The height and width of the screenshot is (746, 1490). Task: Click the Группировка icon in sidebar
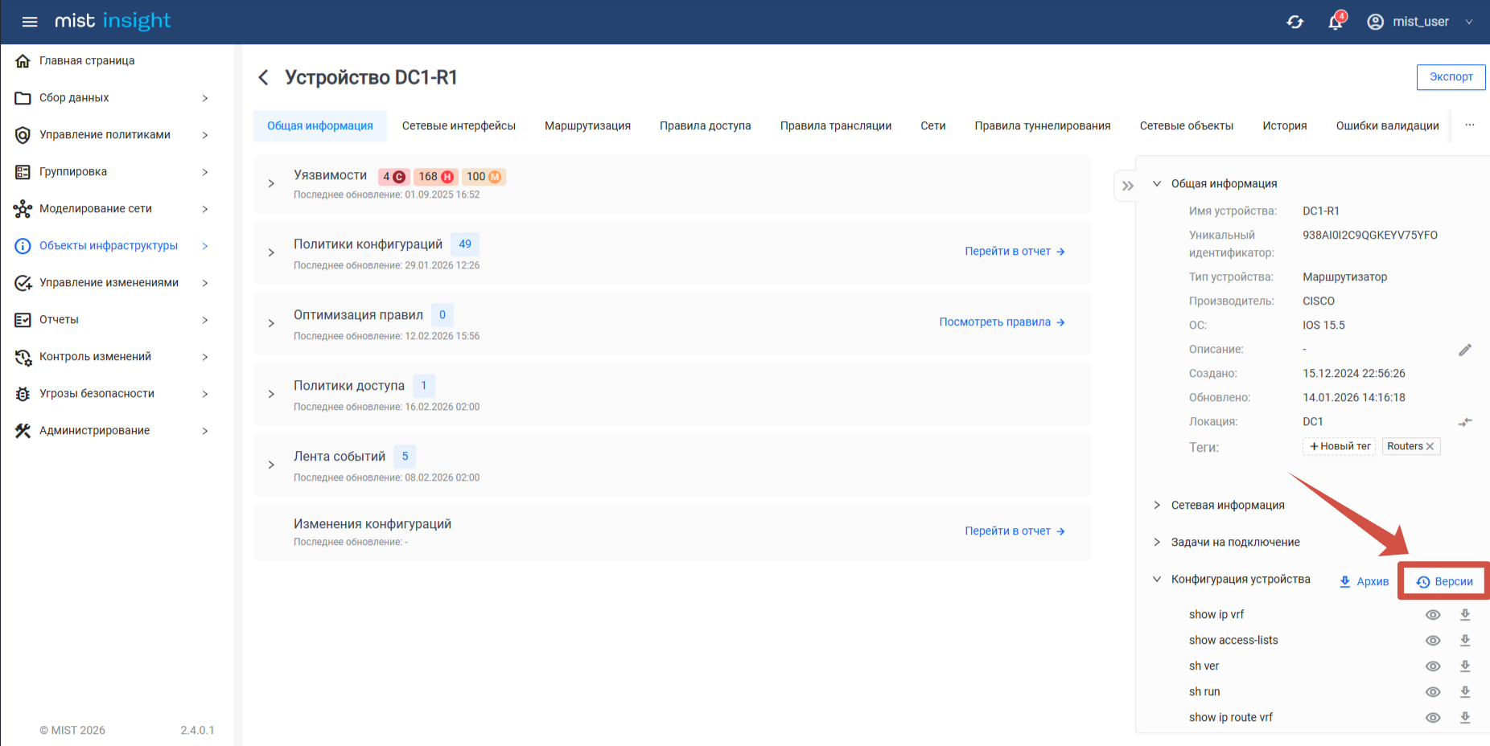[23, 172]
